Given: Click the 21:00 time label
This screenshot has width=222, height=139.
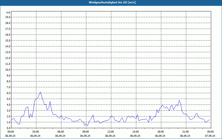Looking at the screenshot, I should [x=186, y=132].
